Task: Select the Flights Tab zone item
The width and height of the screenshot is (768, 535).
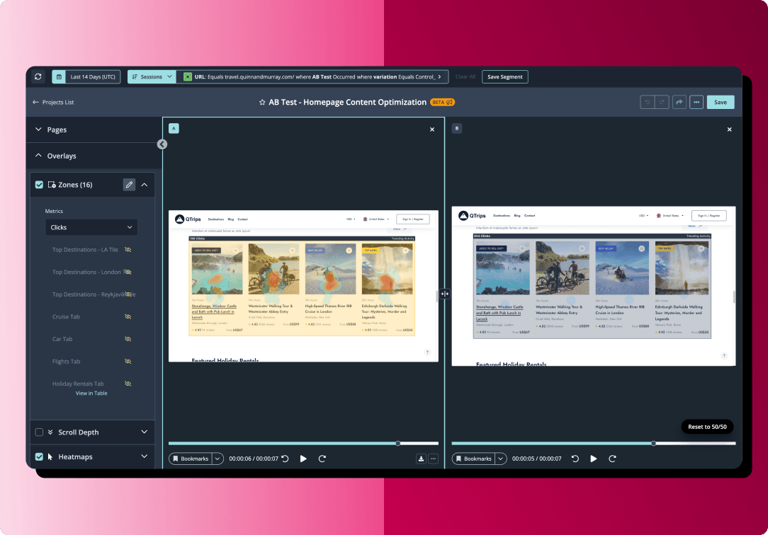Action: click(x=67, y=362)
